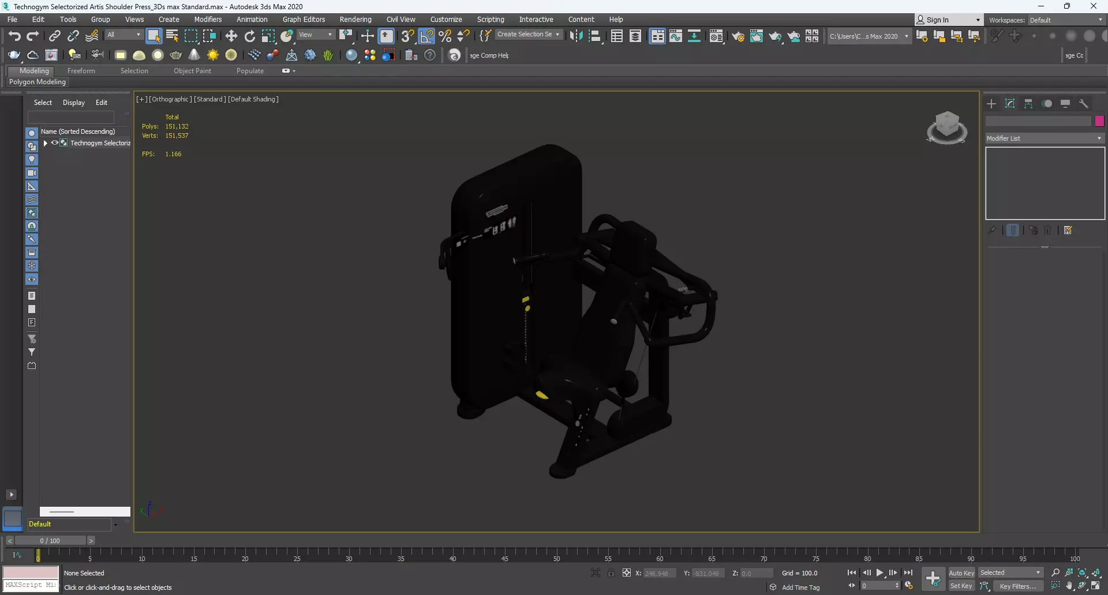This screenshot has height=595, width=1108.
Task: Open Render Setup
Action: [738, 36]
